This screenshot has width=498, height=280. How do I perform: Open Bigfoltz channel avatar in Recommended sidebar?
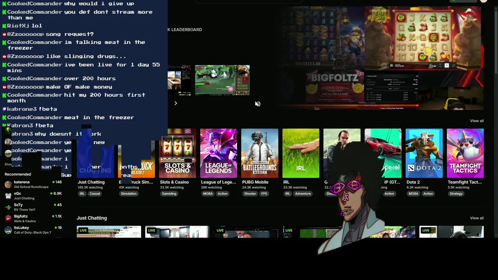[8, 219]
